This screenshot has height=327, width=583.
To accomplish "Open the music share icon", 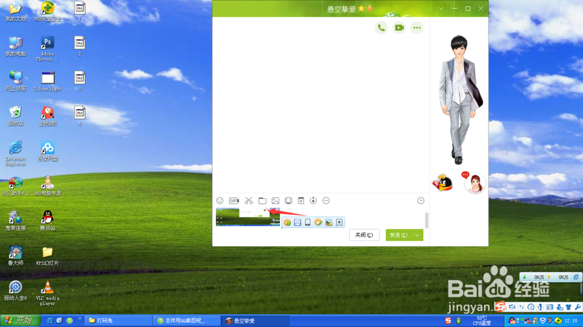I will pos(314,201).
